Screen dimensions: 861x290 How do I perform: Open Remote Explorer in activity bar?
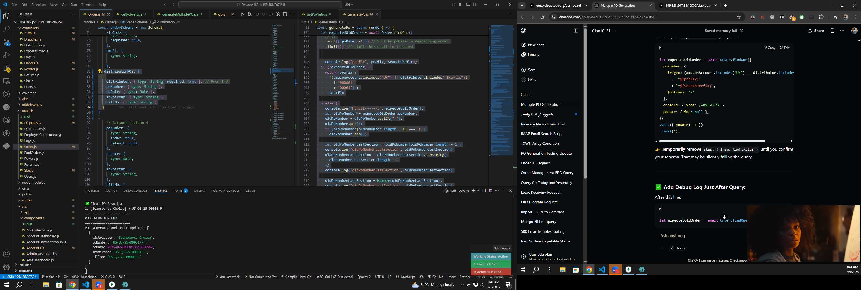(6, 81)
